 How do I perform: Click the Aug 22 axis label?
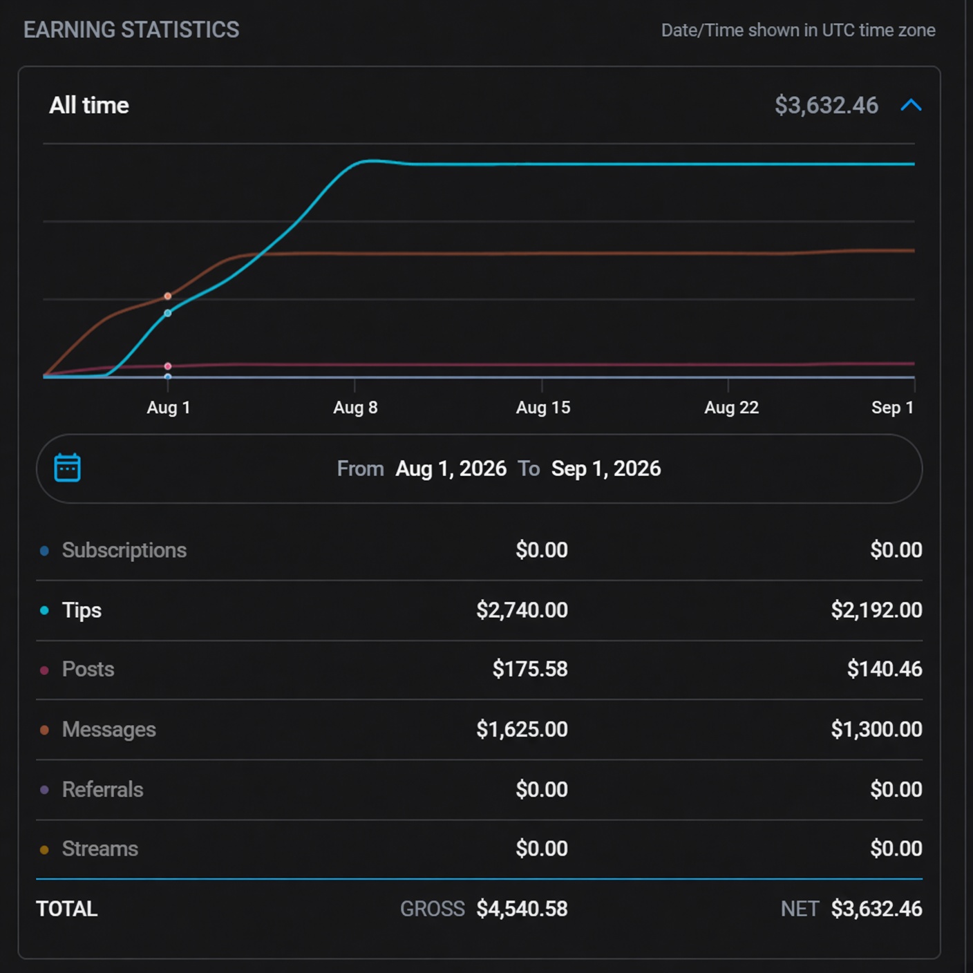click(731, 408)
